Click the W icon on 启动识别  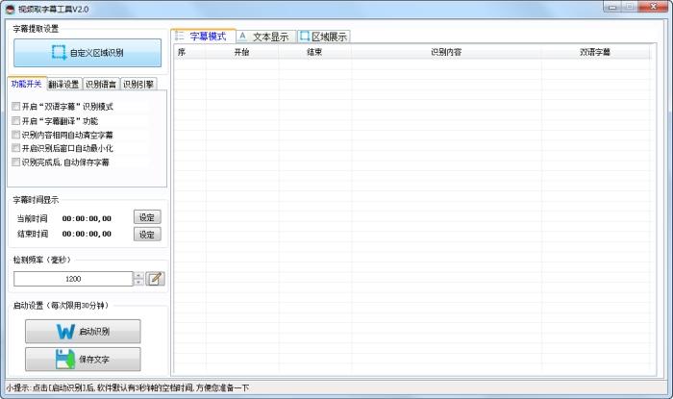click(65, 331)
